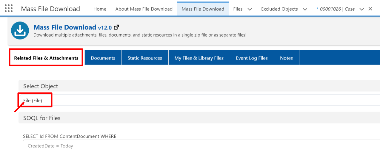Image resolution: width=380 pixels, height=158 pixels.
Task: Switch to the Documents tab
Action: [103, 58]
